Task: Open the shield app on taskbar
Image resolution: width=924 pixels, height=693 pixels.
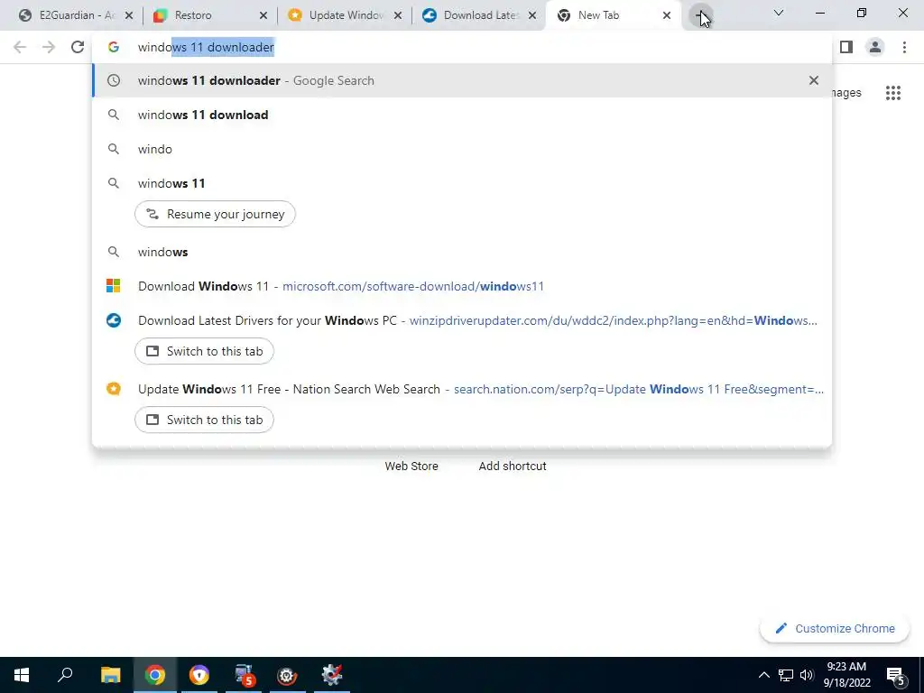Action: tap(199, 675)
